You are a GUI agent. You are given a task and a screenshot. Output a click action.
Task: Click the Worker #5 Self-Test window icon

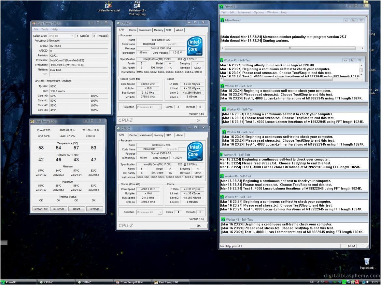tap(221, 154)
